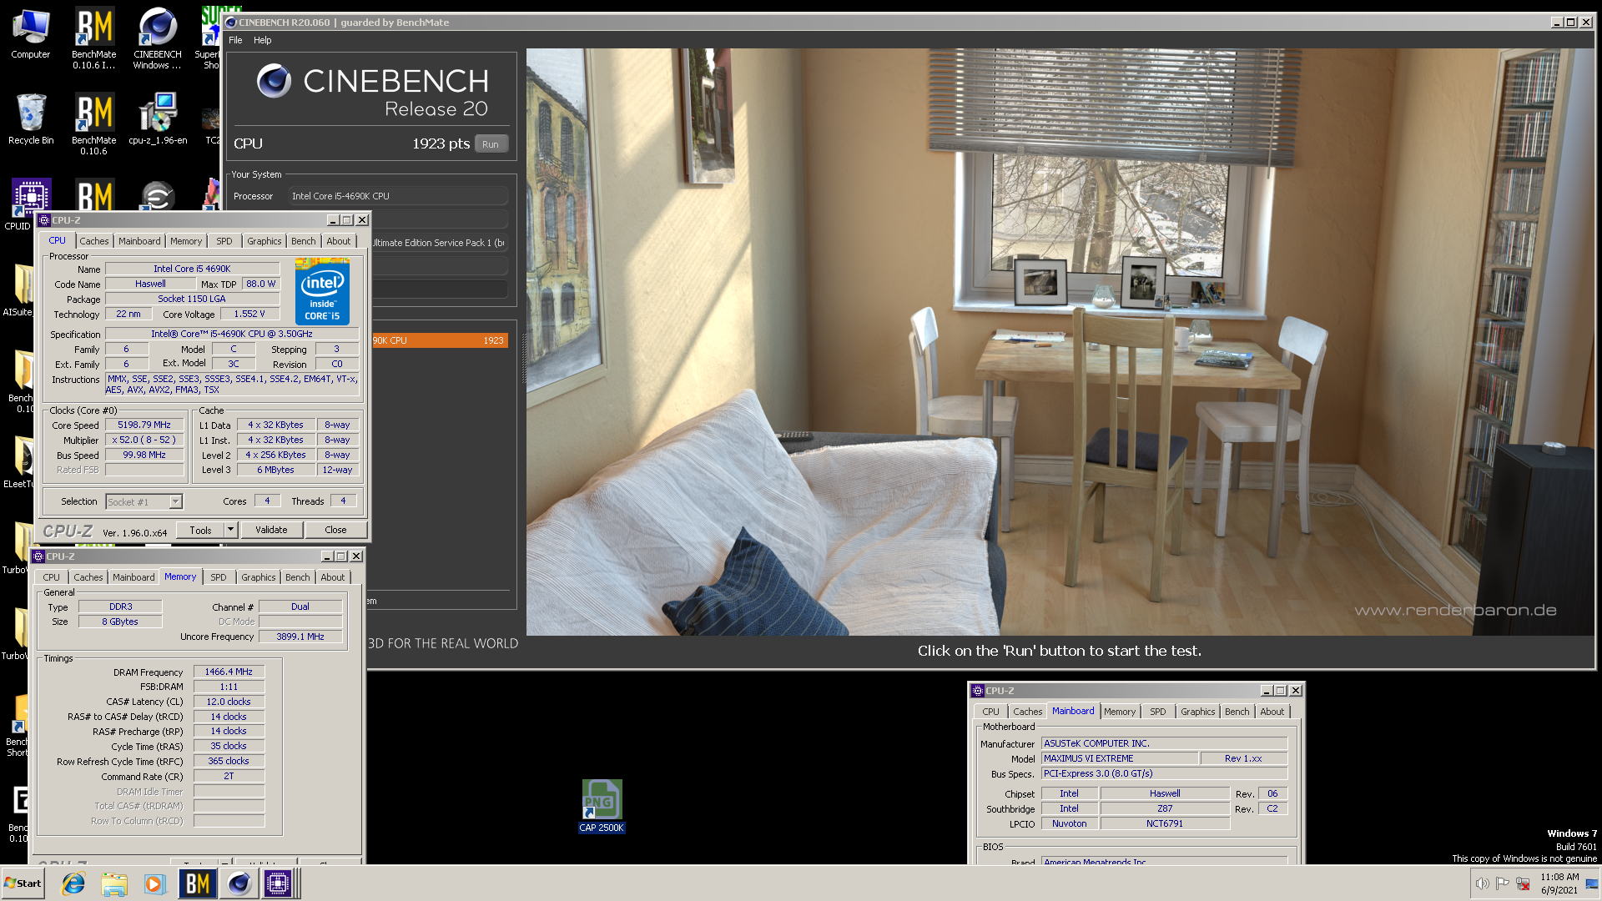Open Windows Media Player from taskbar
1602x901 pixels.
click(154, 883)
